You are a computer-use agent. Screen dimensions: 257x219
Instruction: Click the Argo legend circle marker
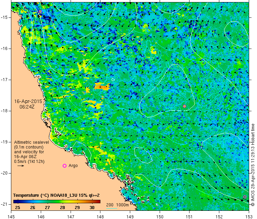[x=64, y=166]
